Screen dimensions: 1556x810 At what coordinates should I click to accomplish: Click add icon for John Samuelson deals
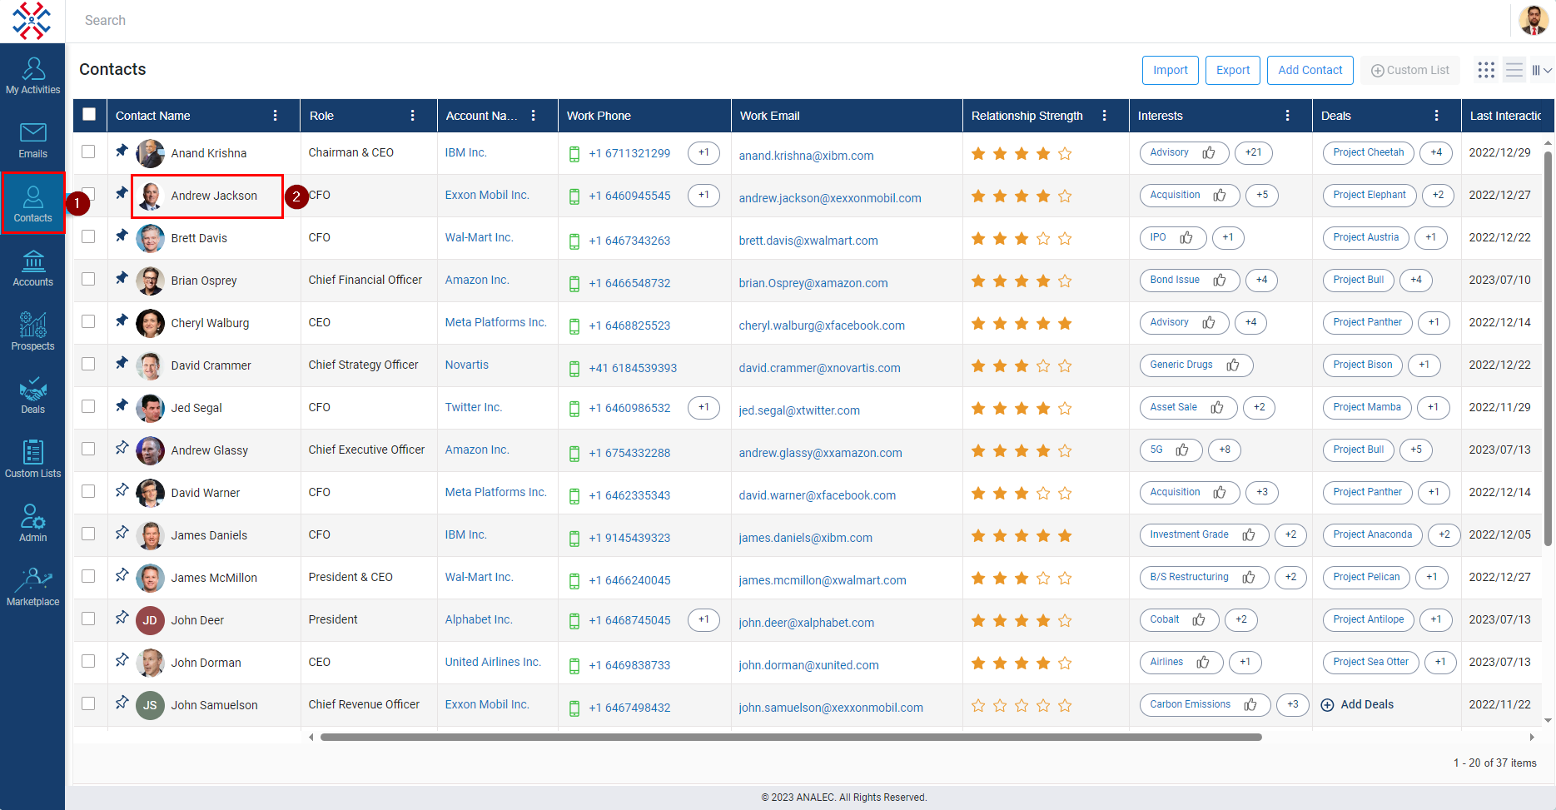1328,705
